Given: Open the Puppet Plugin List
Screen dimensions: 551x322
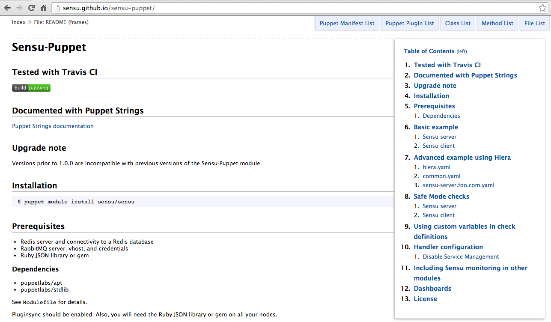Looking at the screenshot, I should click(410, 23).
